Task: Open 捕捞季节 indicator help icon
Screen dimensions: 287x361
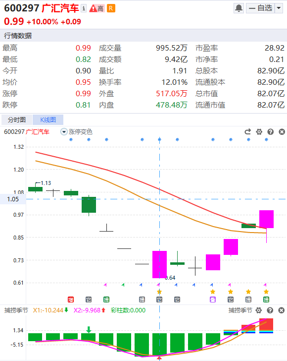Action: click(270, 310)
